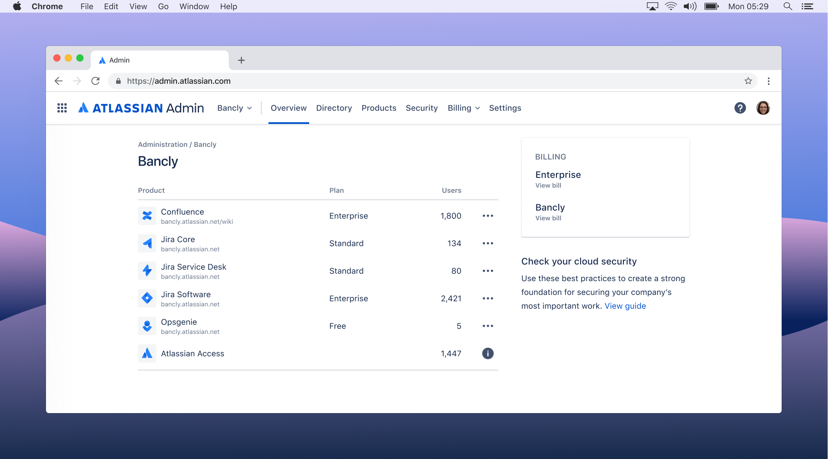Viewport: 828px width, 459px height.
Task: Click the Jira Core product icon
Action: click(148, 243)
